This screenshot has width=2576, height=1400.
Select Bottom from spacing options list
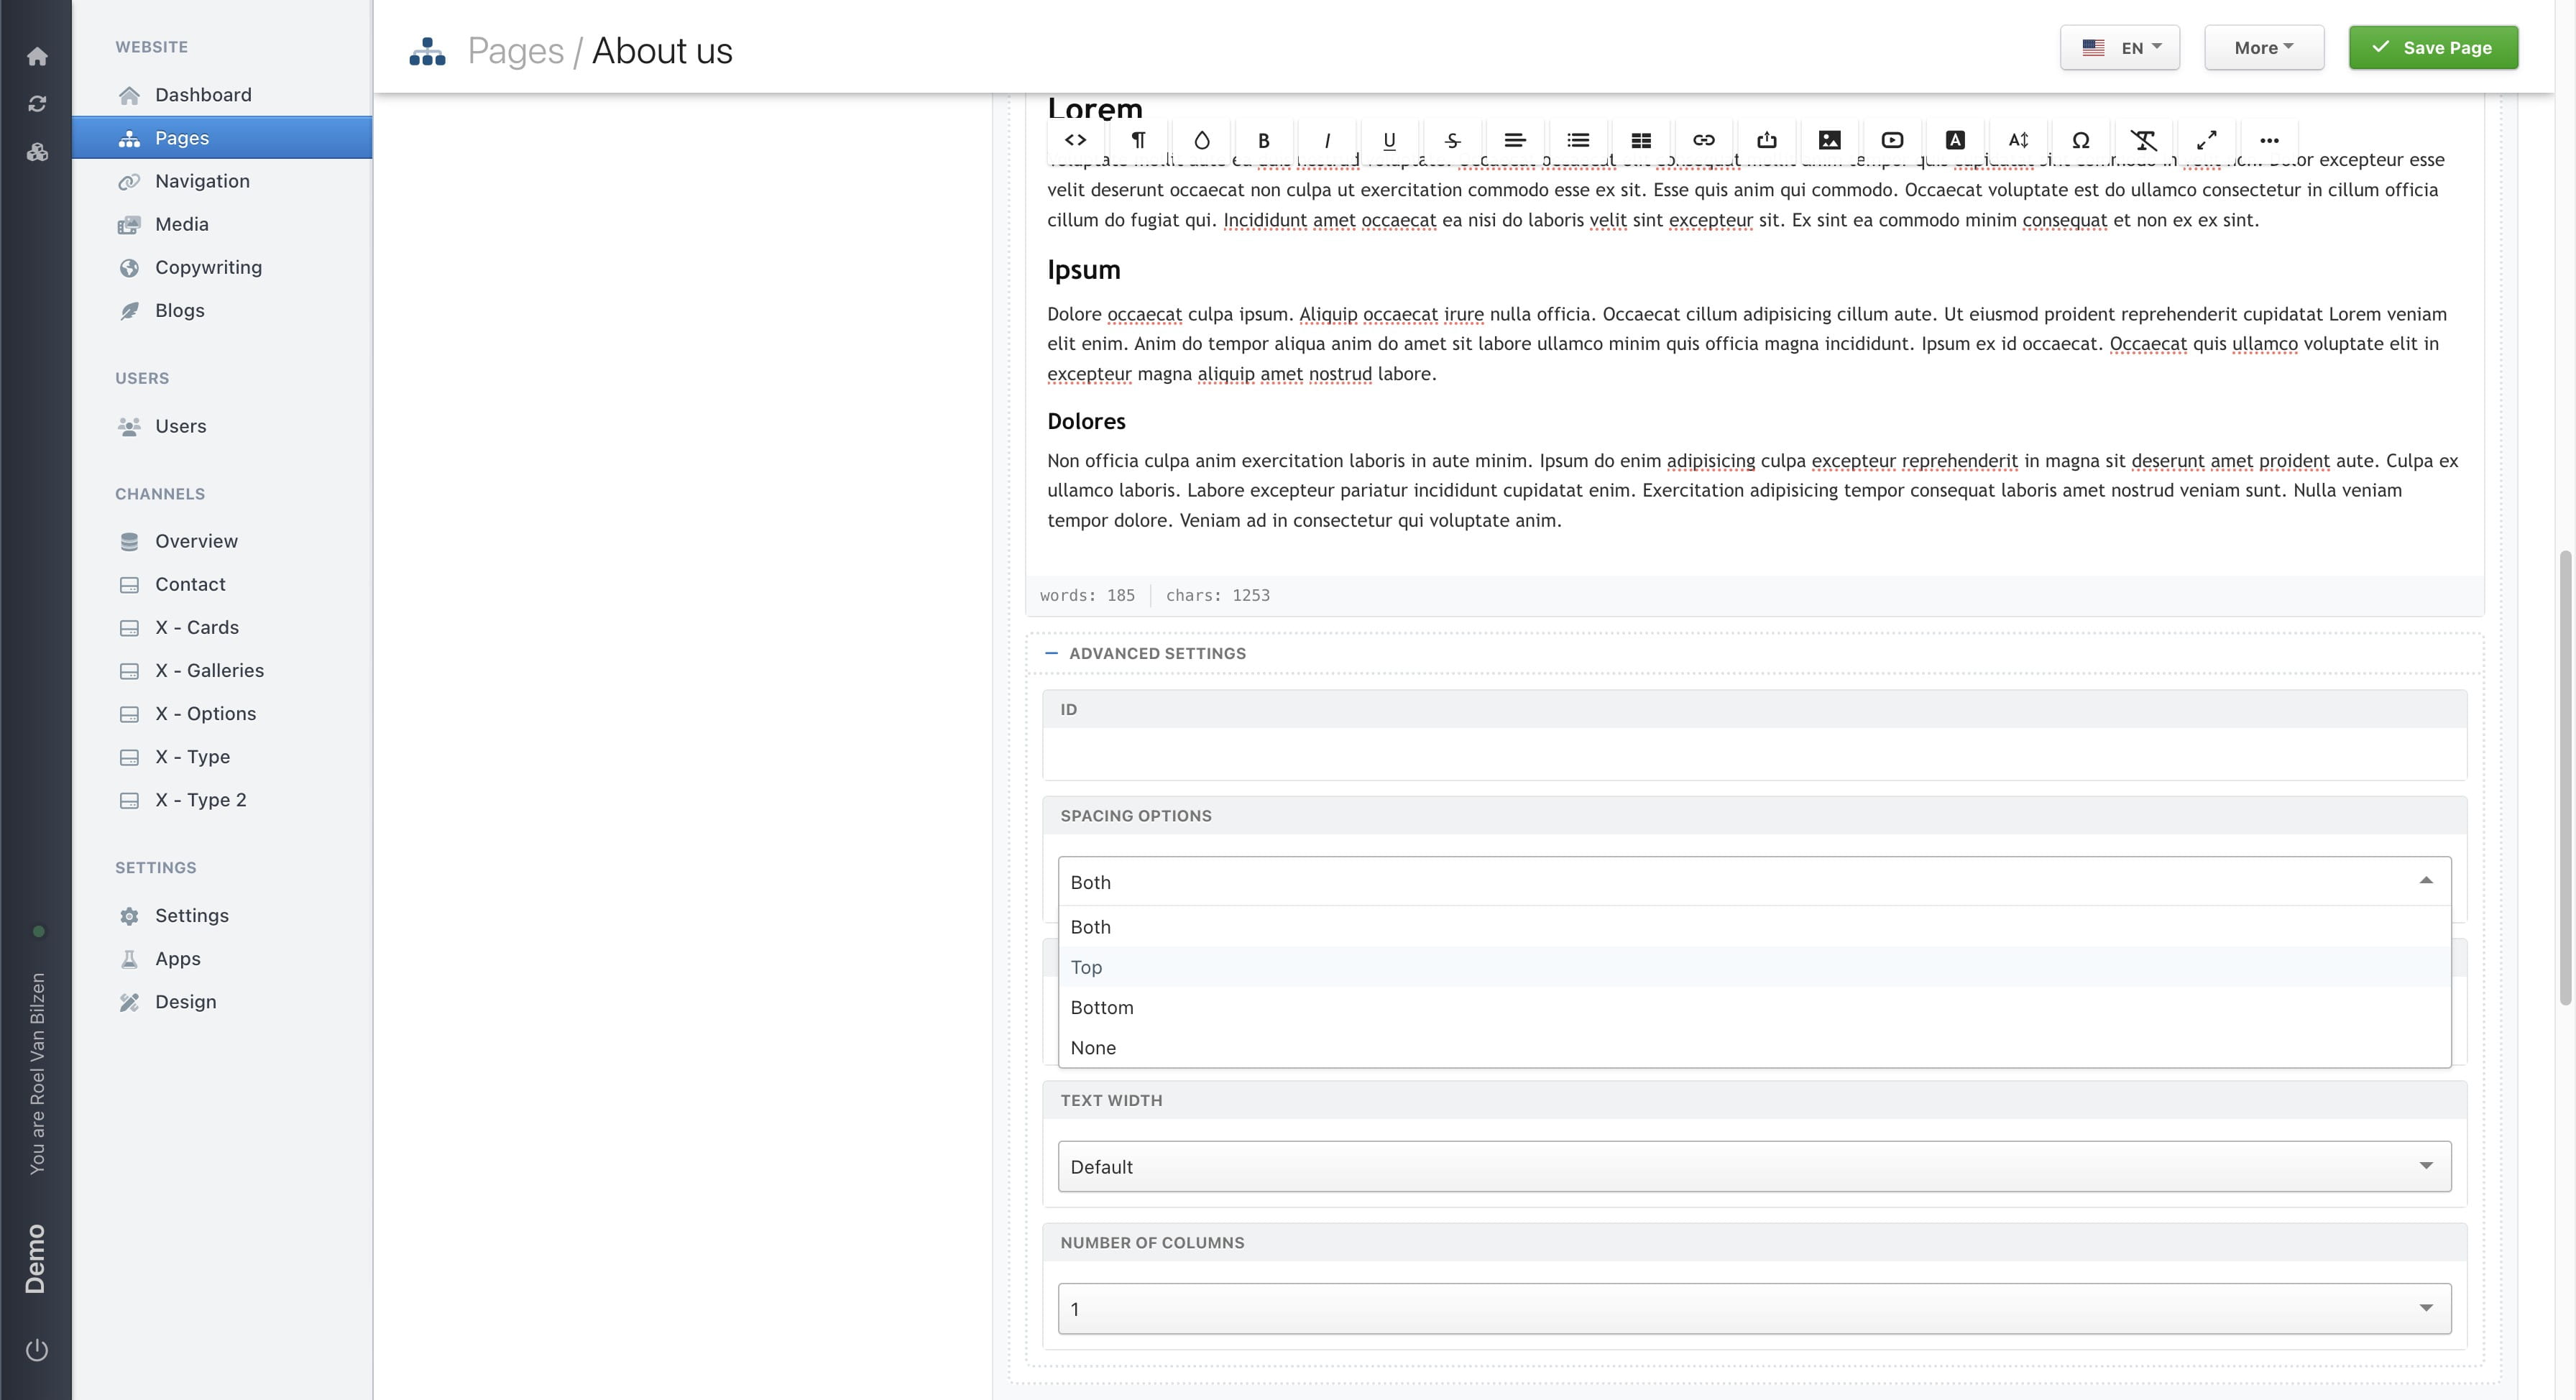(1102, 1007)
